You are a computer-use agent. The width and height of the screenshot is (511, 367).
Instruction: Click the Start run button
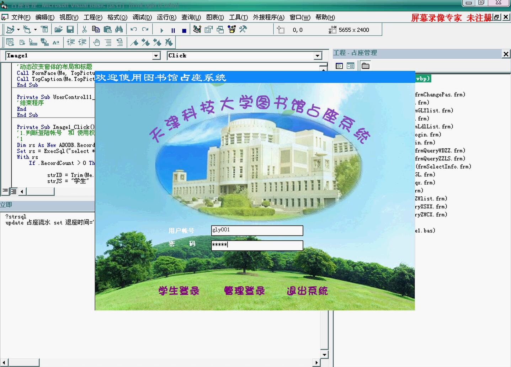coord(162,31)
